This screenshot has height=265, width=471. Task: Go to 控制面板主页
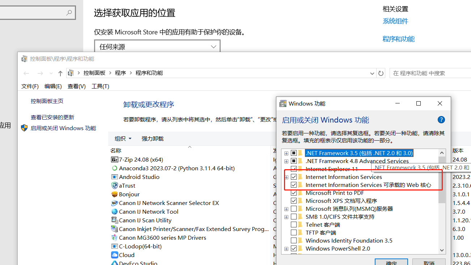[47, 101]
